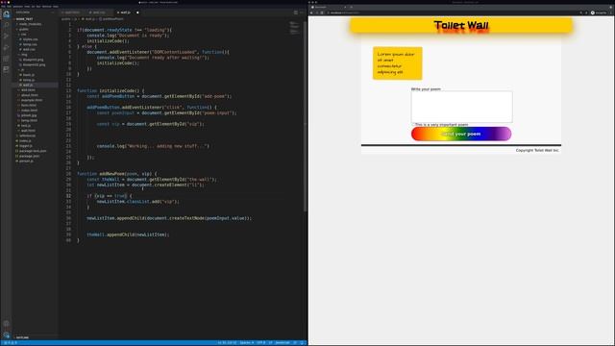615x346 pixels.
Task: Switch to the middle editor tab
Action: [100, 12]
